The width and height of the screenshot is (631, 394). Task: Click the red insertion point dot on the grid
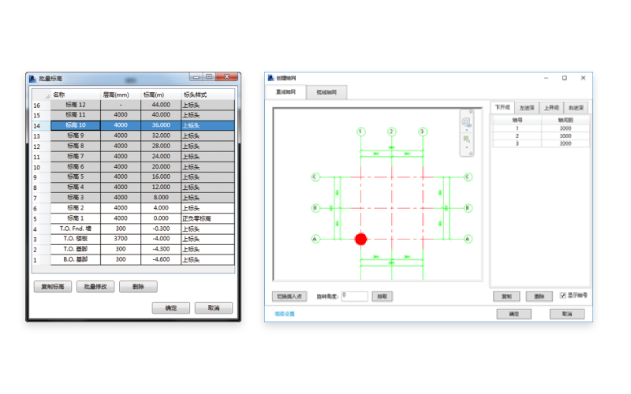point(361,239)
